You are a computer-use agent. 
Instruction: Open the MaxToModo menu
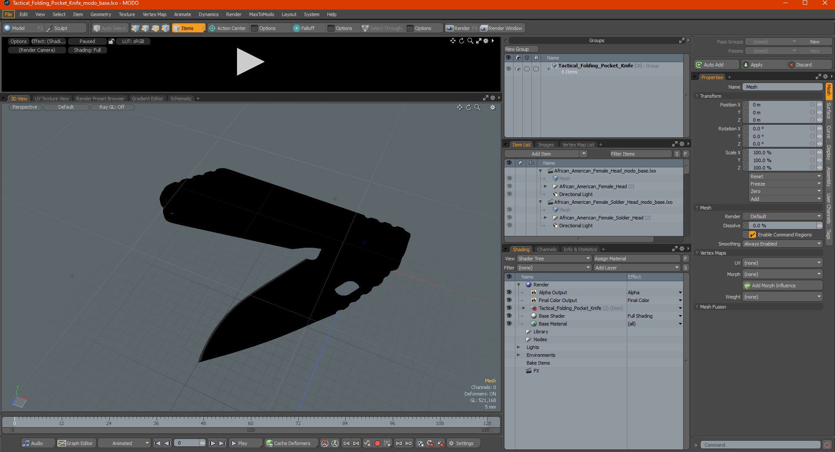point(261,14)
